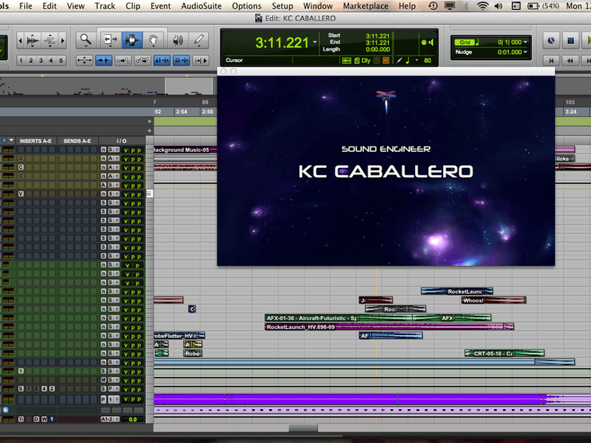
Task: Click the Online transport button
Action: point(551,40)
